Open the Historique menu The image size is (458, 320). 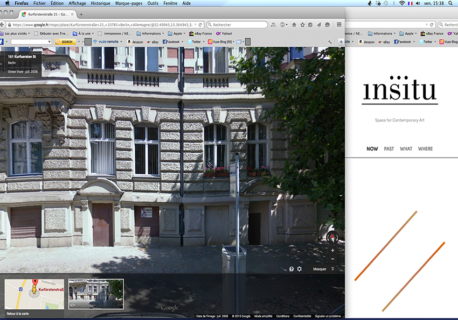[100, 3]
